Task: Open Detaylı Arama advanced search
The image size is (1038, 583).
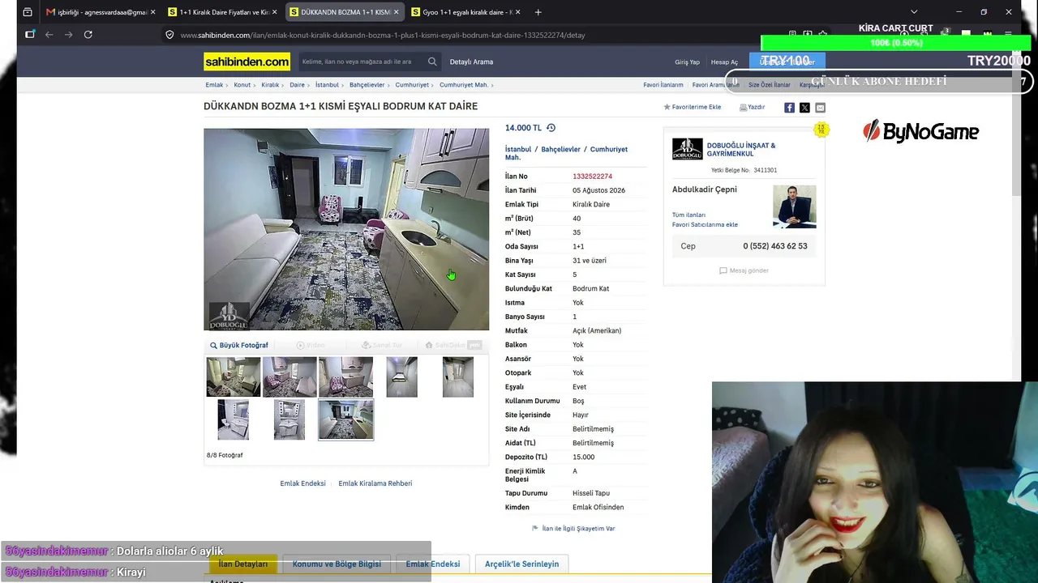Action: point(471,62)
